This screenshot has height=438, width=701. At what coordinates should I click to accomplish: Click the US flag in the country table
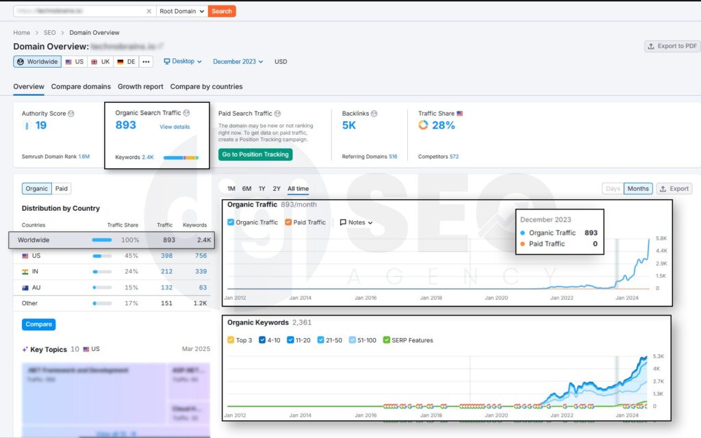pos(25,256)
